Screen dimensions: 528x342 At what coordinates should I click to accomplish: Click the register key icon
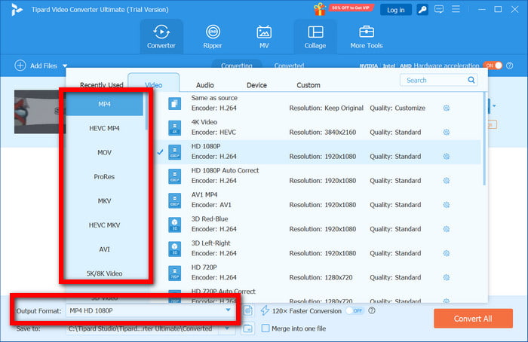point(423,10)
